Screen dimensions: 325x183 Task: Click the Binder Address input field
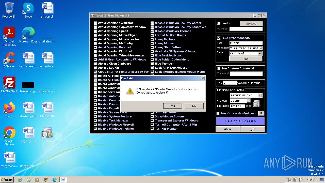(x=246, y=29)
